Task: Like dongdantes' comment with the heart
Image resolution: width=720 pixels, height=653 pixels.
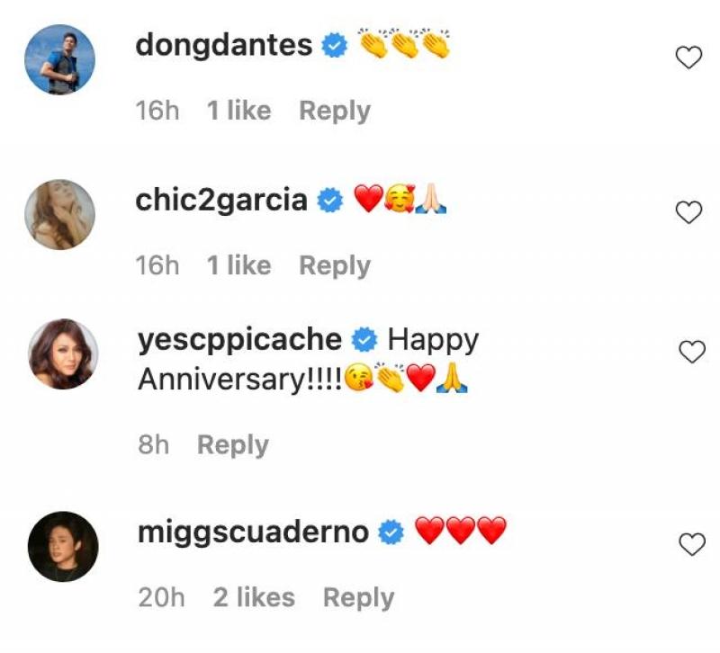Action: click(x=688, y=58)
